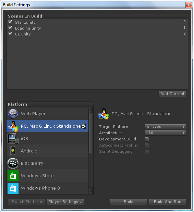The height and width of the screenshot is (212, 194).
Task: Select the iOS devices icon
Action: pyautogui.click(x=13, y=139)
